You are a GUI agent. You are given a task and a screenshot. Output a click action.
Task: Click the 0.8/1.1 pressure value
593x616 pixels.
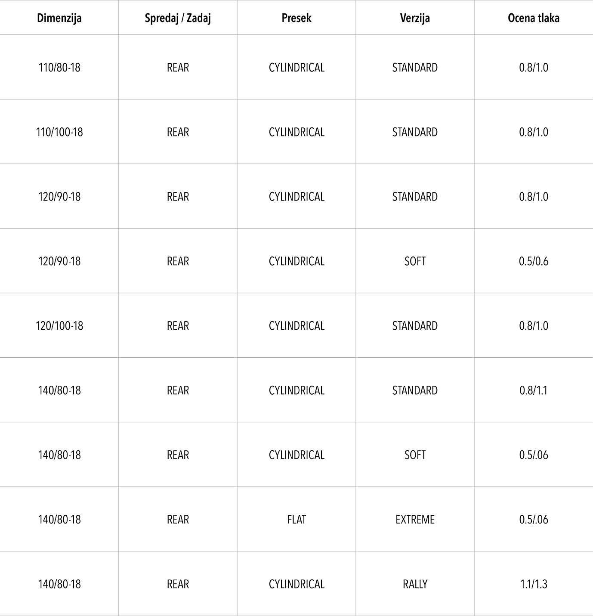point(534,390)
